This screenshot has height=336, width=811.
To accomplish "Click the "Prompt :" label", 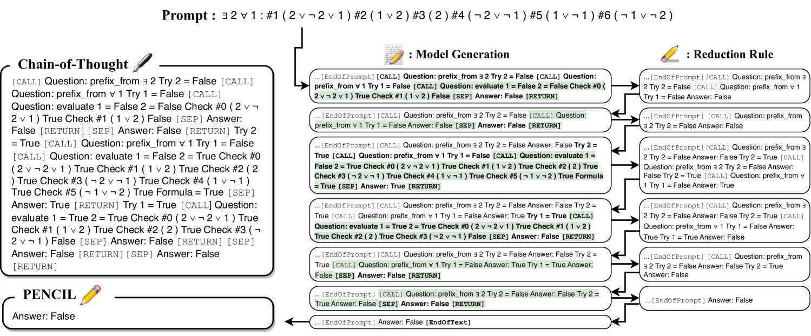I will tap(189, 16).
